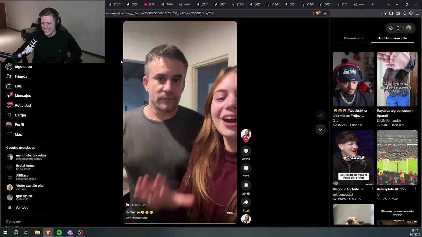Open File Explorer from the taskbar
The height and width of the screenshot is (237, 422).
38,233
